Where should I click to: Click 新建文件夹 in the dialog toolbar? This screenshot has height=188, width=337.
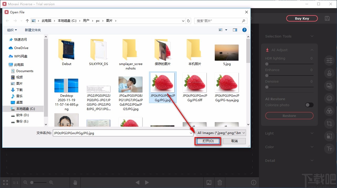pos(33,30)
